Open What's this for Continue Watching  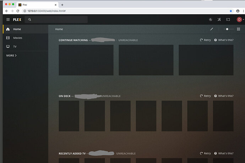224,40
